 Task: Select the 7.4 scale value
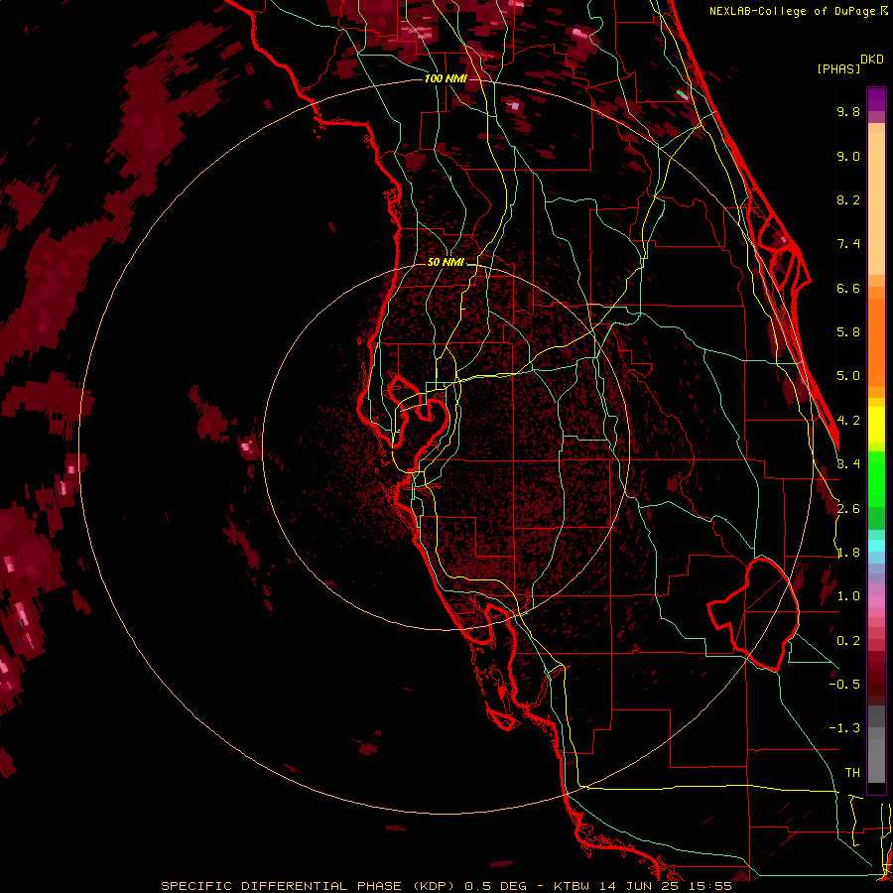(848, 244)
